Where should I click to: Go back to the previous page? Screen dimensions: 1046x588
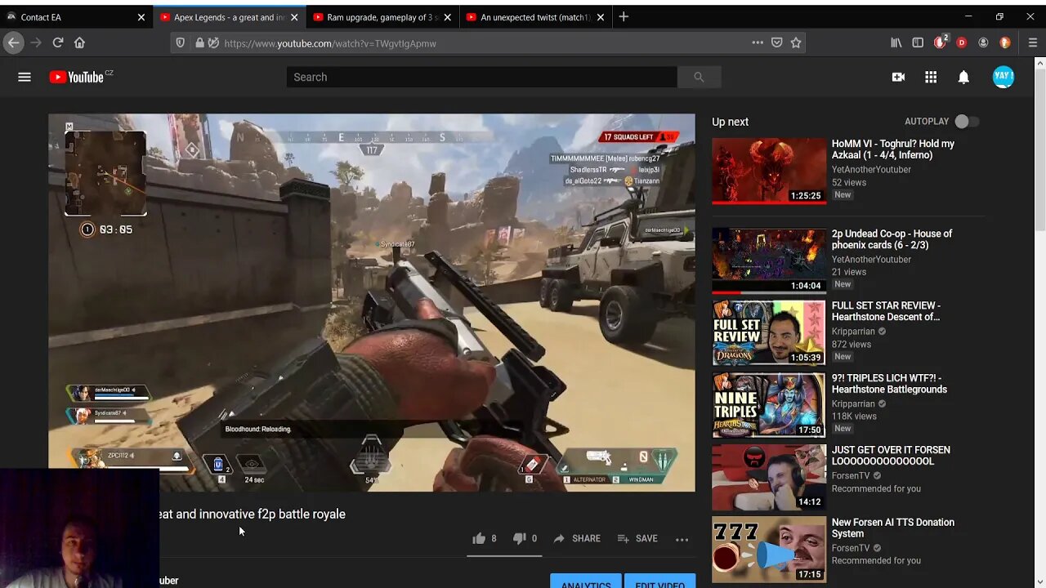tap(14, 42)
